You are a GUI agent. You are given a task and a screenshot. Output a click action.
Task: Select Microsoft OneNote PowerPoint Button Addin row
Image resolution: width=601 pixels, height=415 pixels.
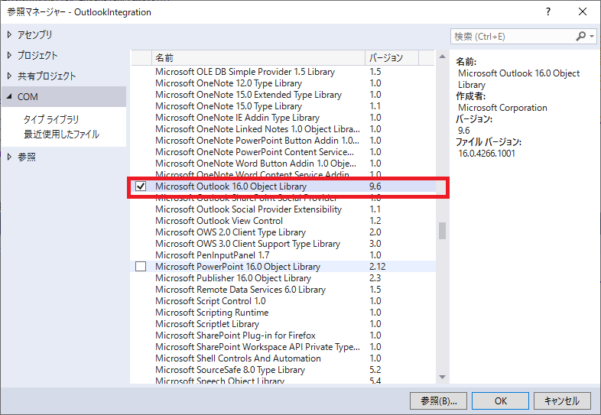coord(283,141)
